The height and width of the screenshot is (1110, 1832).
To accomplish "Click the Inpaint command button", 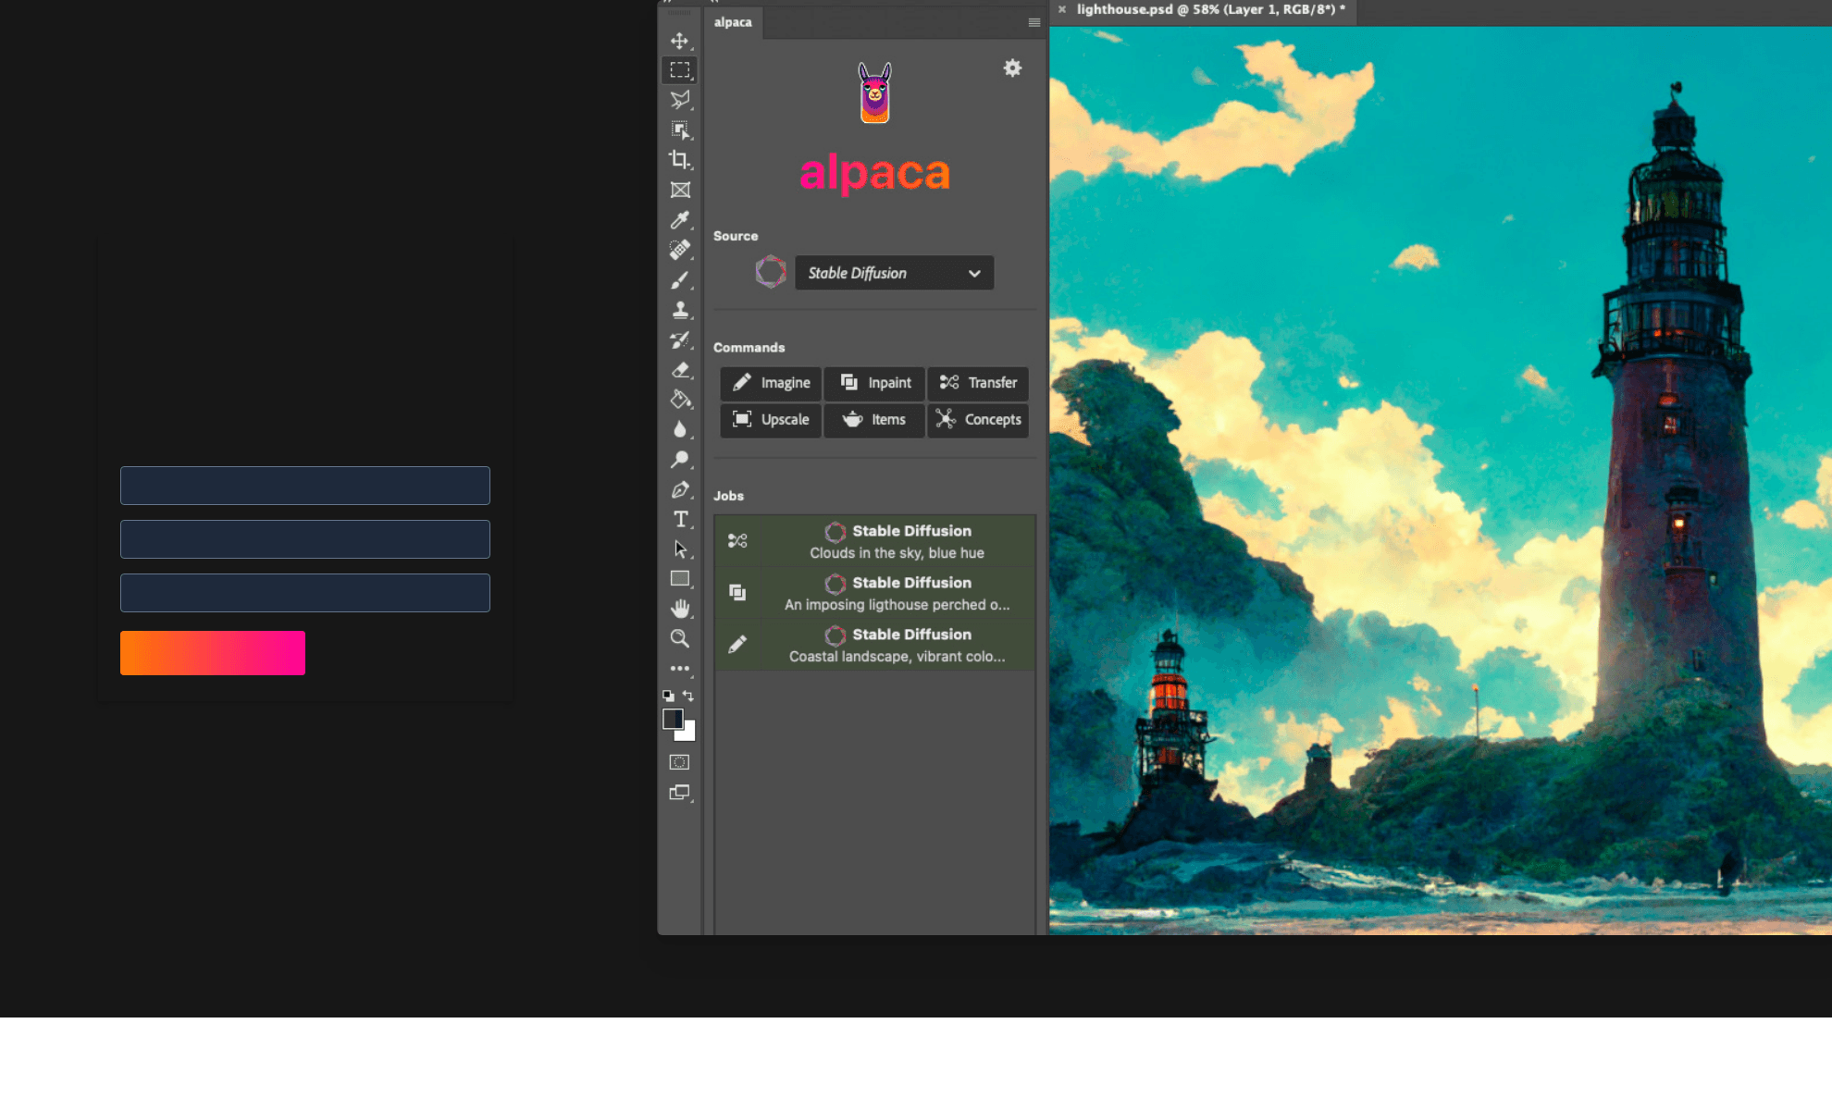I will pyautogui.click(x=874, y=383).
